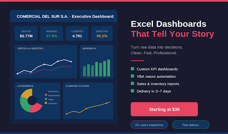The width and height of the screenshot is (228, 134).
Task: Click the yellow Alimentos legend swatch
Action: pos(46,103)
